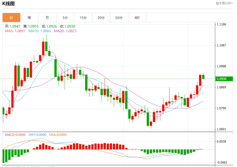Open the 4时 timeframe tab

click(x=137, y=18)
